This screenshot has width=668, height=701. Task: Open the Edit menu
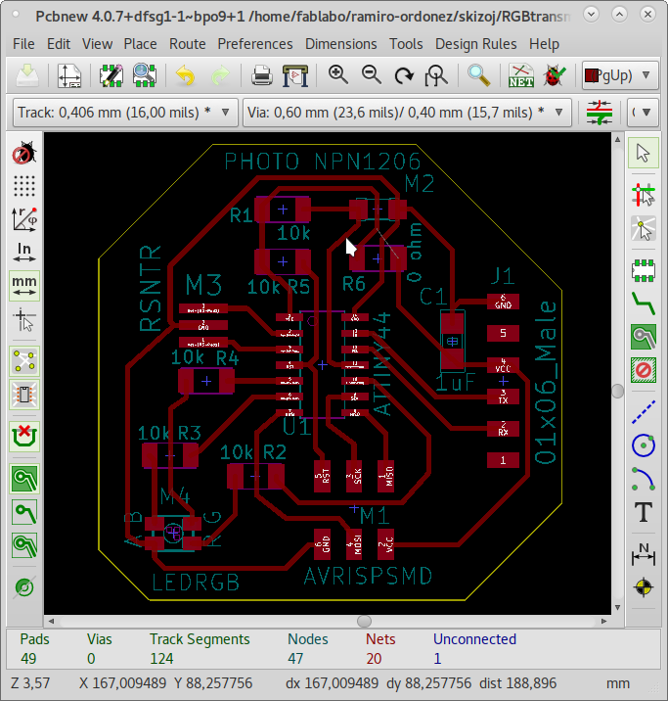coord(59,44)
